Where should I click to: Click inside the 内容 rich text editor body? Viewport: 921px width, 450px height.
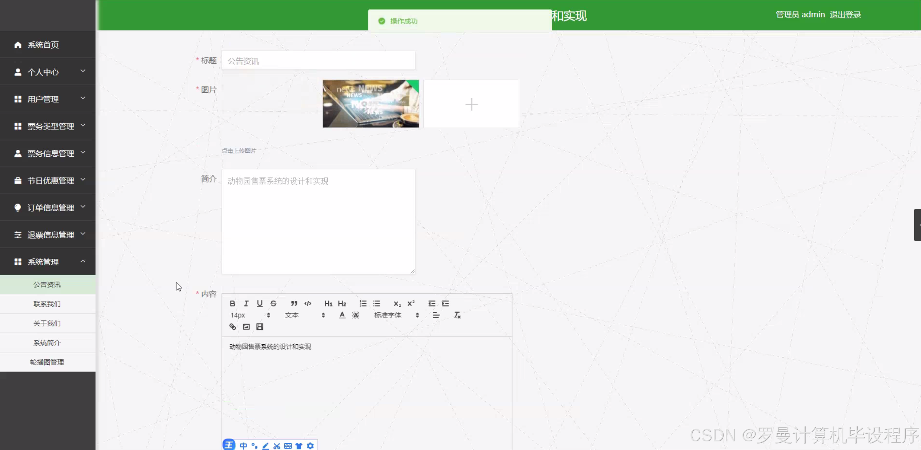[x=367, y=393]
